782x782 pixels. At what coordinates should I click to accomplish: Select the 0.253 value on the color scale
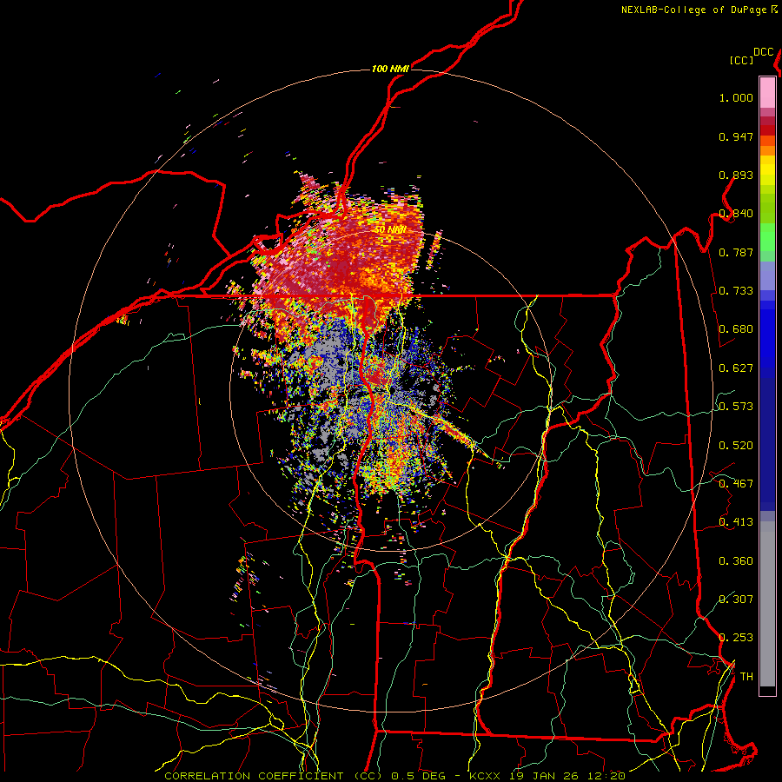(x=736, y=638)
